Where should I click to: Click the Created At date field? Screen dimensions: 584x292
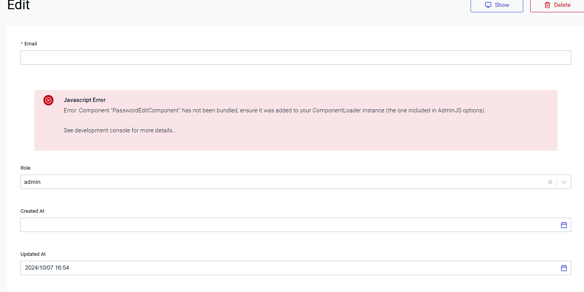click(x=296, y=225)
